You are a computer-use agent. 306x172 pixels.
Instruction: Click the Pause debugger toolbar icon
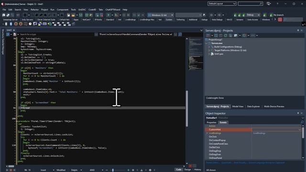pyautogui.click(x=124, y=15)
